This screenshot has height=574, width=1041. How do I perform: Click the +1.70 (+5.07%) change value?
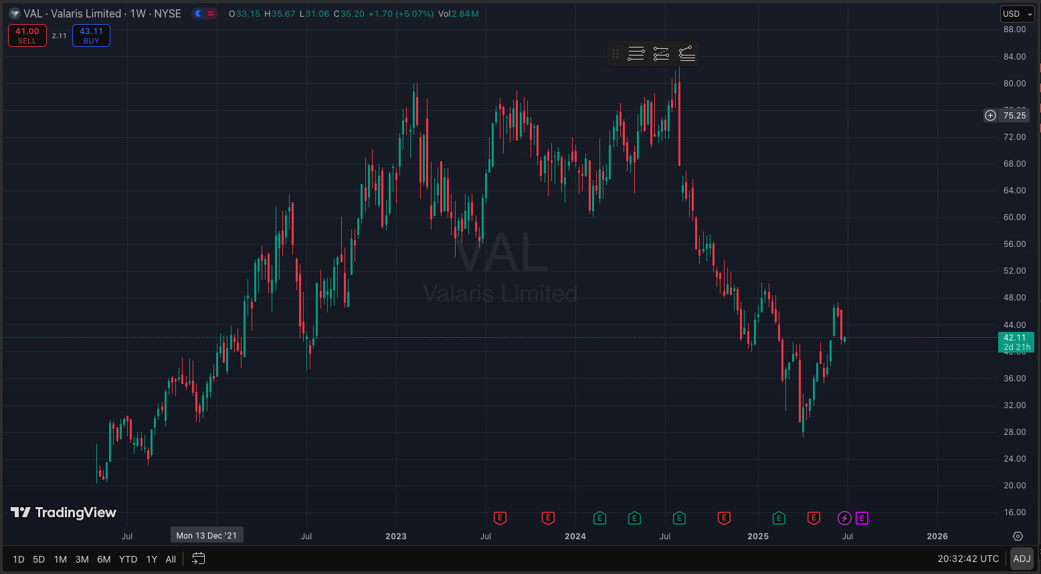401,13
